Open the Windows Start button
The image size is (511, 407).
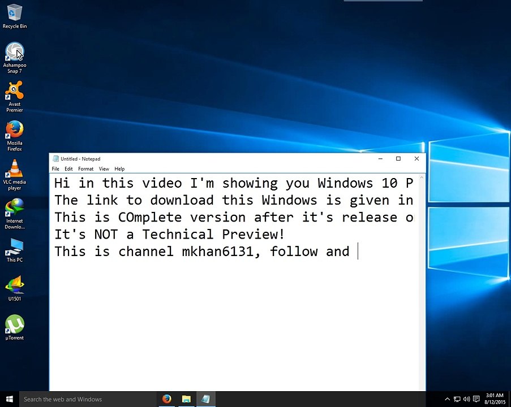(10, 399)
